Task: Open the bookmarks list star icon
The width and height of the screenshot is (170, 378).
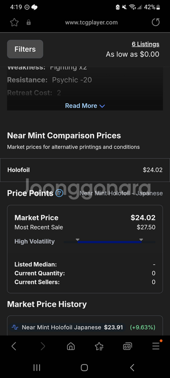Action: pos(99,346)
